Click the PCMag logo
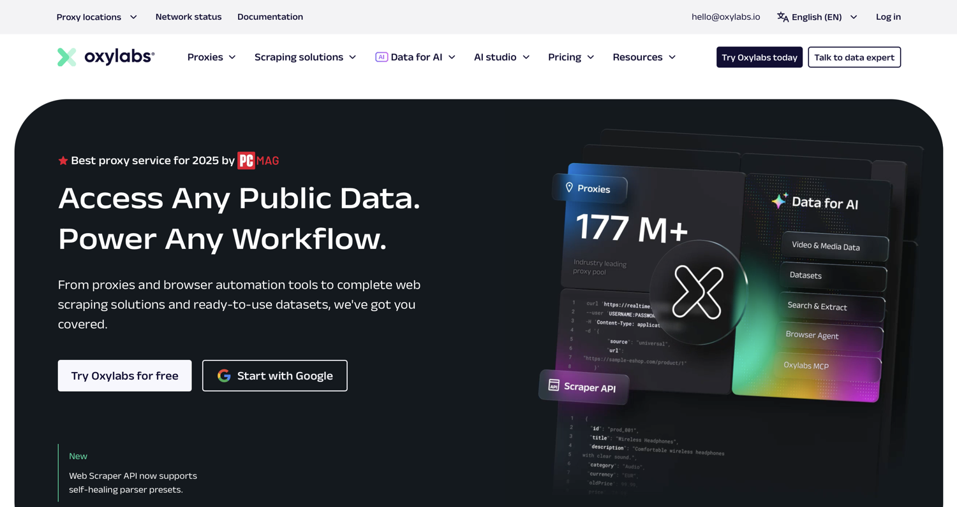Image resolution: width=957 pixels, height=507 pixels. click(x=258, y=161)
